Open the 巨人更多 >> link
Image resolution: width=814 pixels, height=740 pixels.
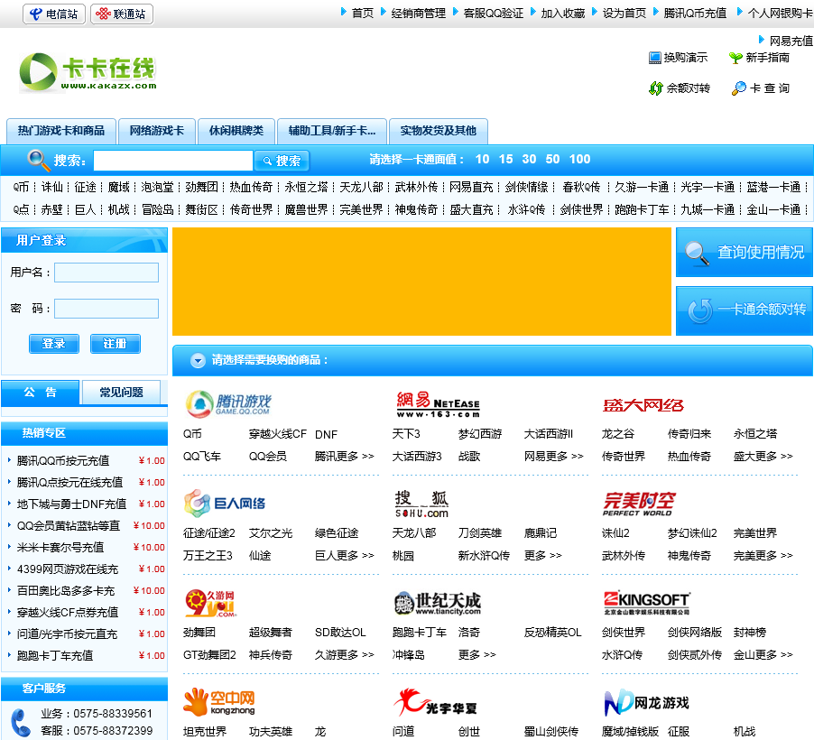(344, 556)
